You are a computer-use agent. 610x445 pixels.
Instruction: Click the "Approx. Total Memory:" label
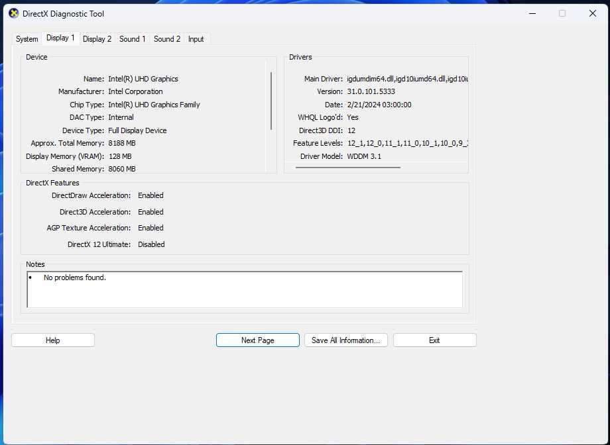(x=68, y=144)
